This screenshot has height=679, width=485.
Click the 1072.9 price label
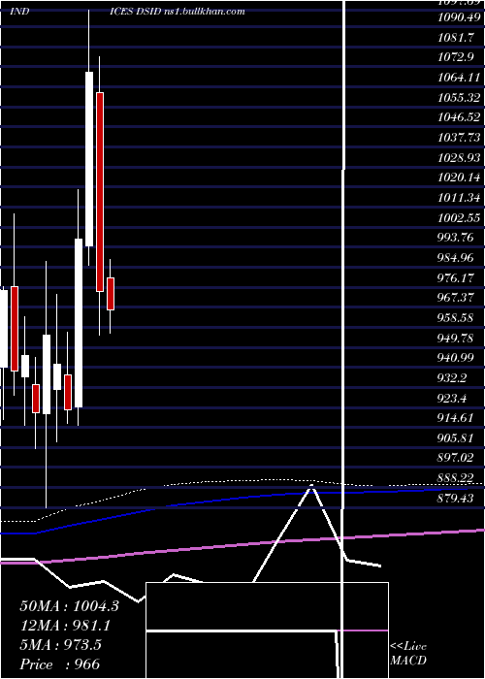[x=455, y=57]
